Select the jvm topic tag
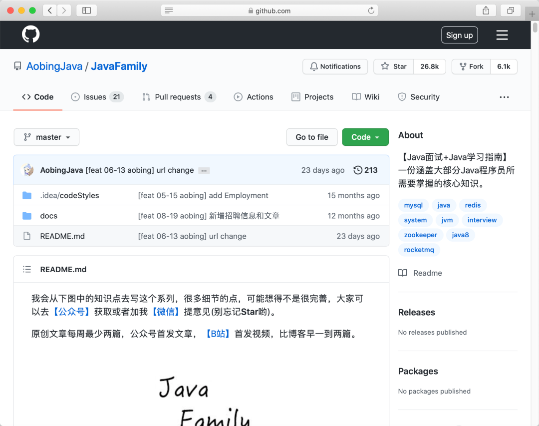This screenshot has height=426, width=539. [x=447, y=220]
